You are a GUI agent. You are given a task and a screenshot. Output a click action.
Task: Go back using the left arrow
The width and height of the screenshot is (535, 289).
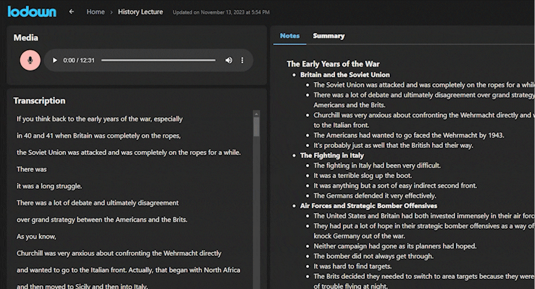[x=72, y=12]
